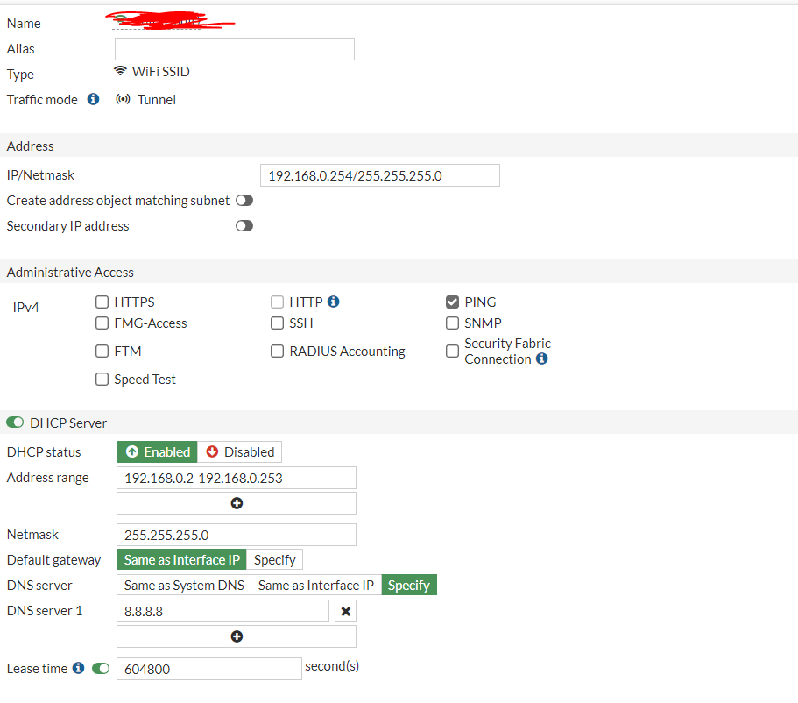Click the IPv4 label
798x703 pixels.
tap(26, 307)
